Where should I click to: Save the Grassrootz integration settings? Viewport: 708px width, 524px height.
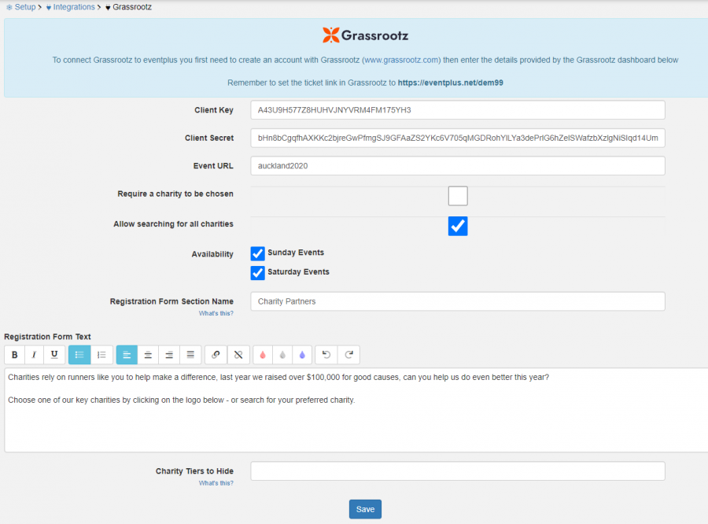364,509
